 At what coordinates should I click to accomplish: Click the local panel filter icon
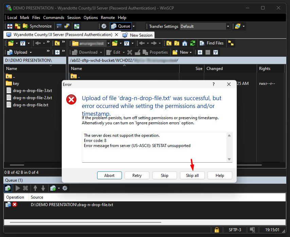point(23,43)
